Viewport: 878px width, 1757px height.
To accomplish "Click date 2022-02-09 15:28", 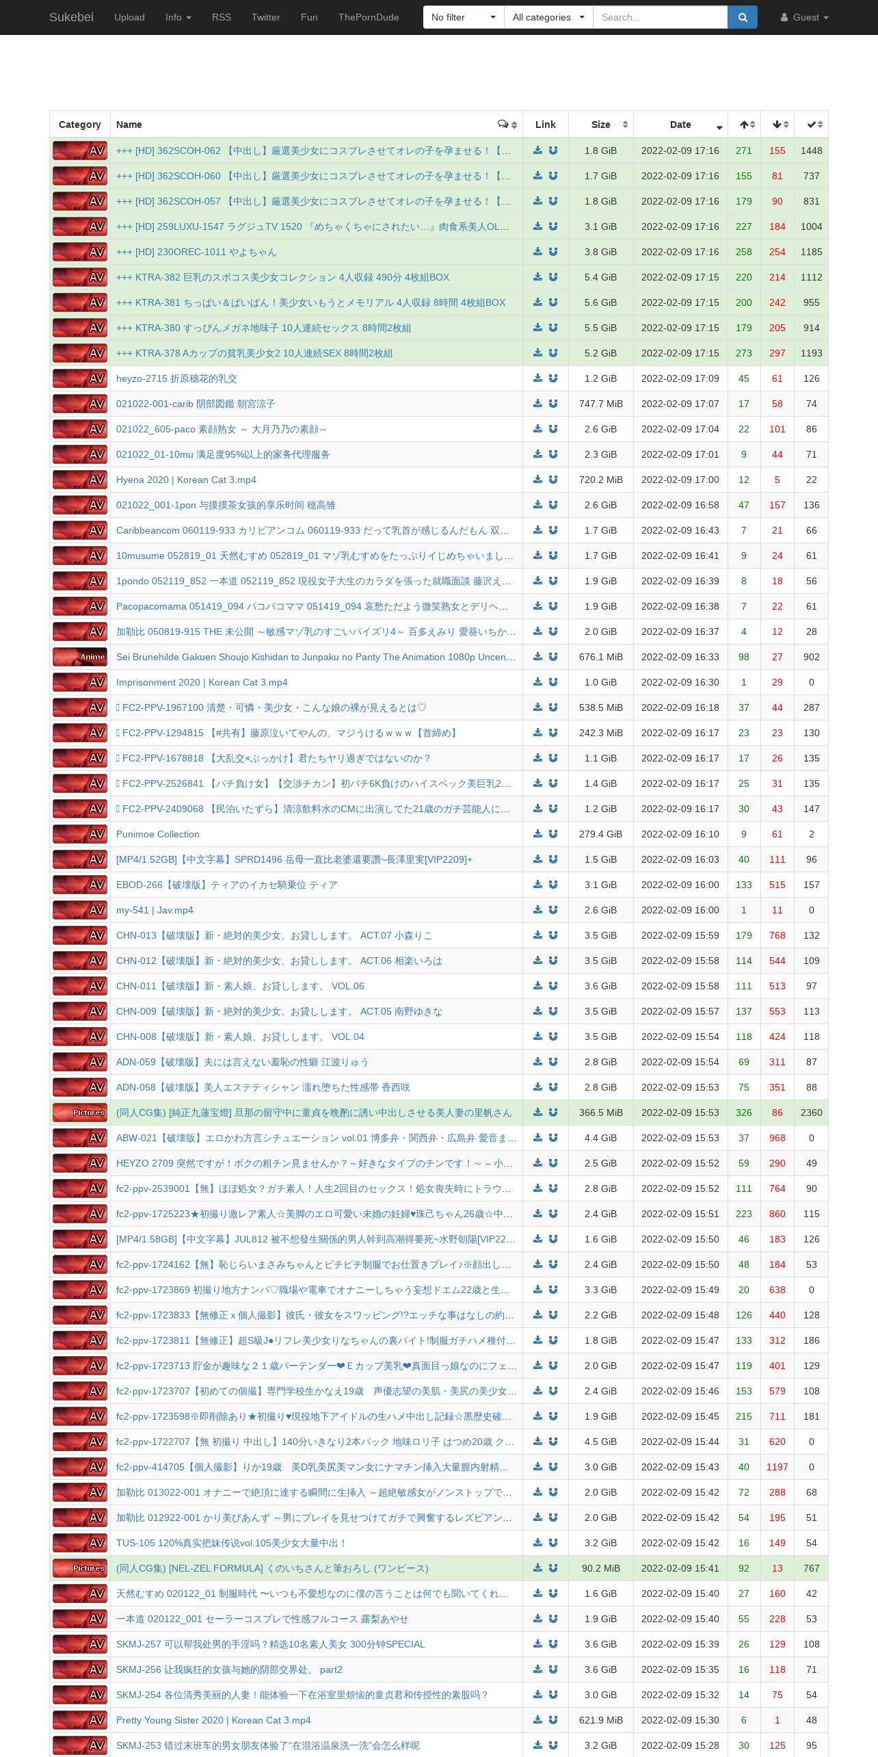I will 680,1745.
